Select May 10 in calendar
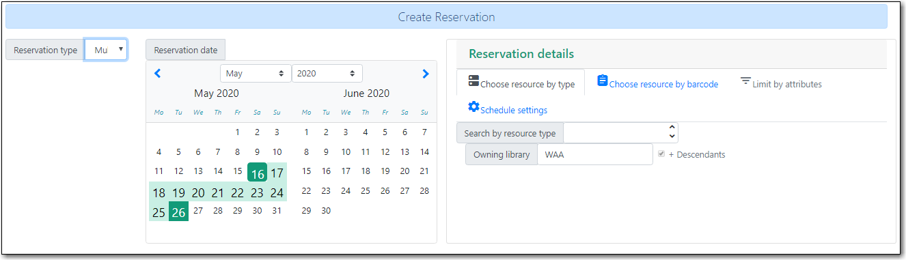906x260 pixels. pyautogui.click(x=277, y=152)
